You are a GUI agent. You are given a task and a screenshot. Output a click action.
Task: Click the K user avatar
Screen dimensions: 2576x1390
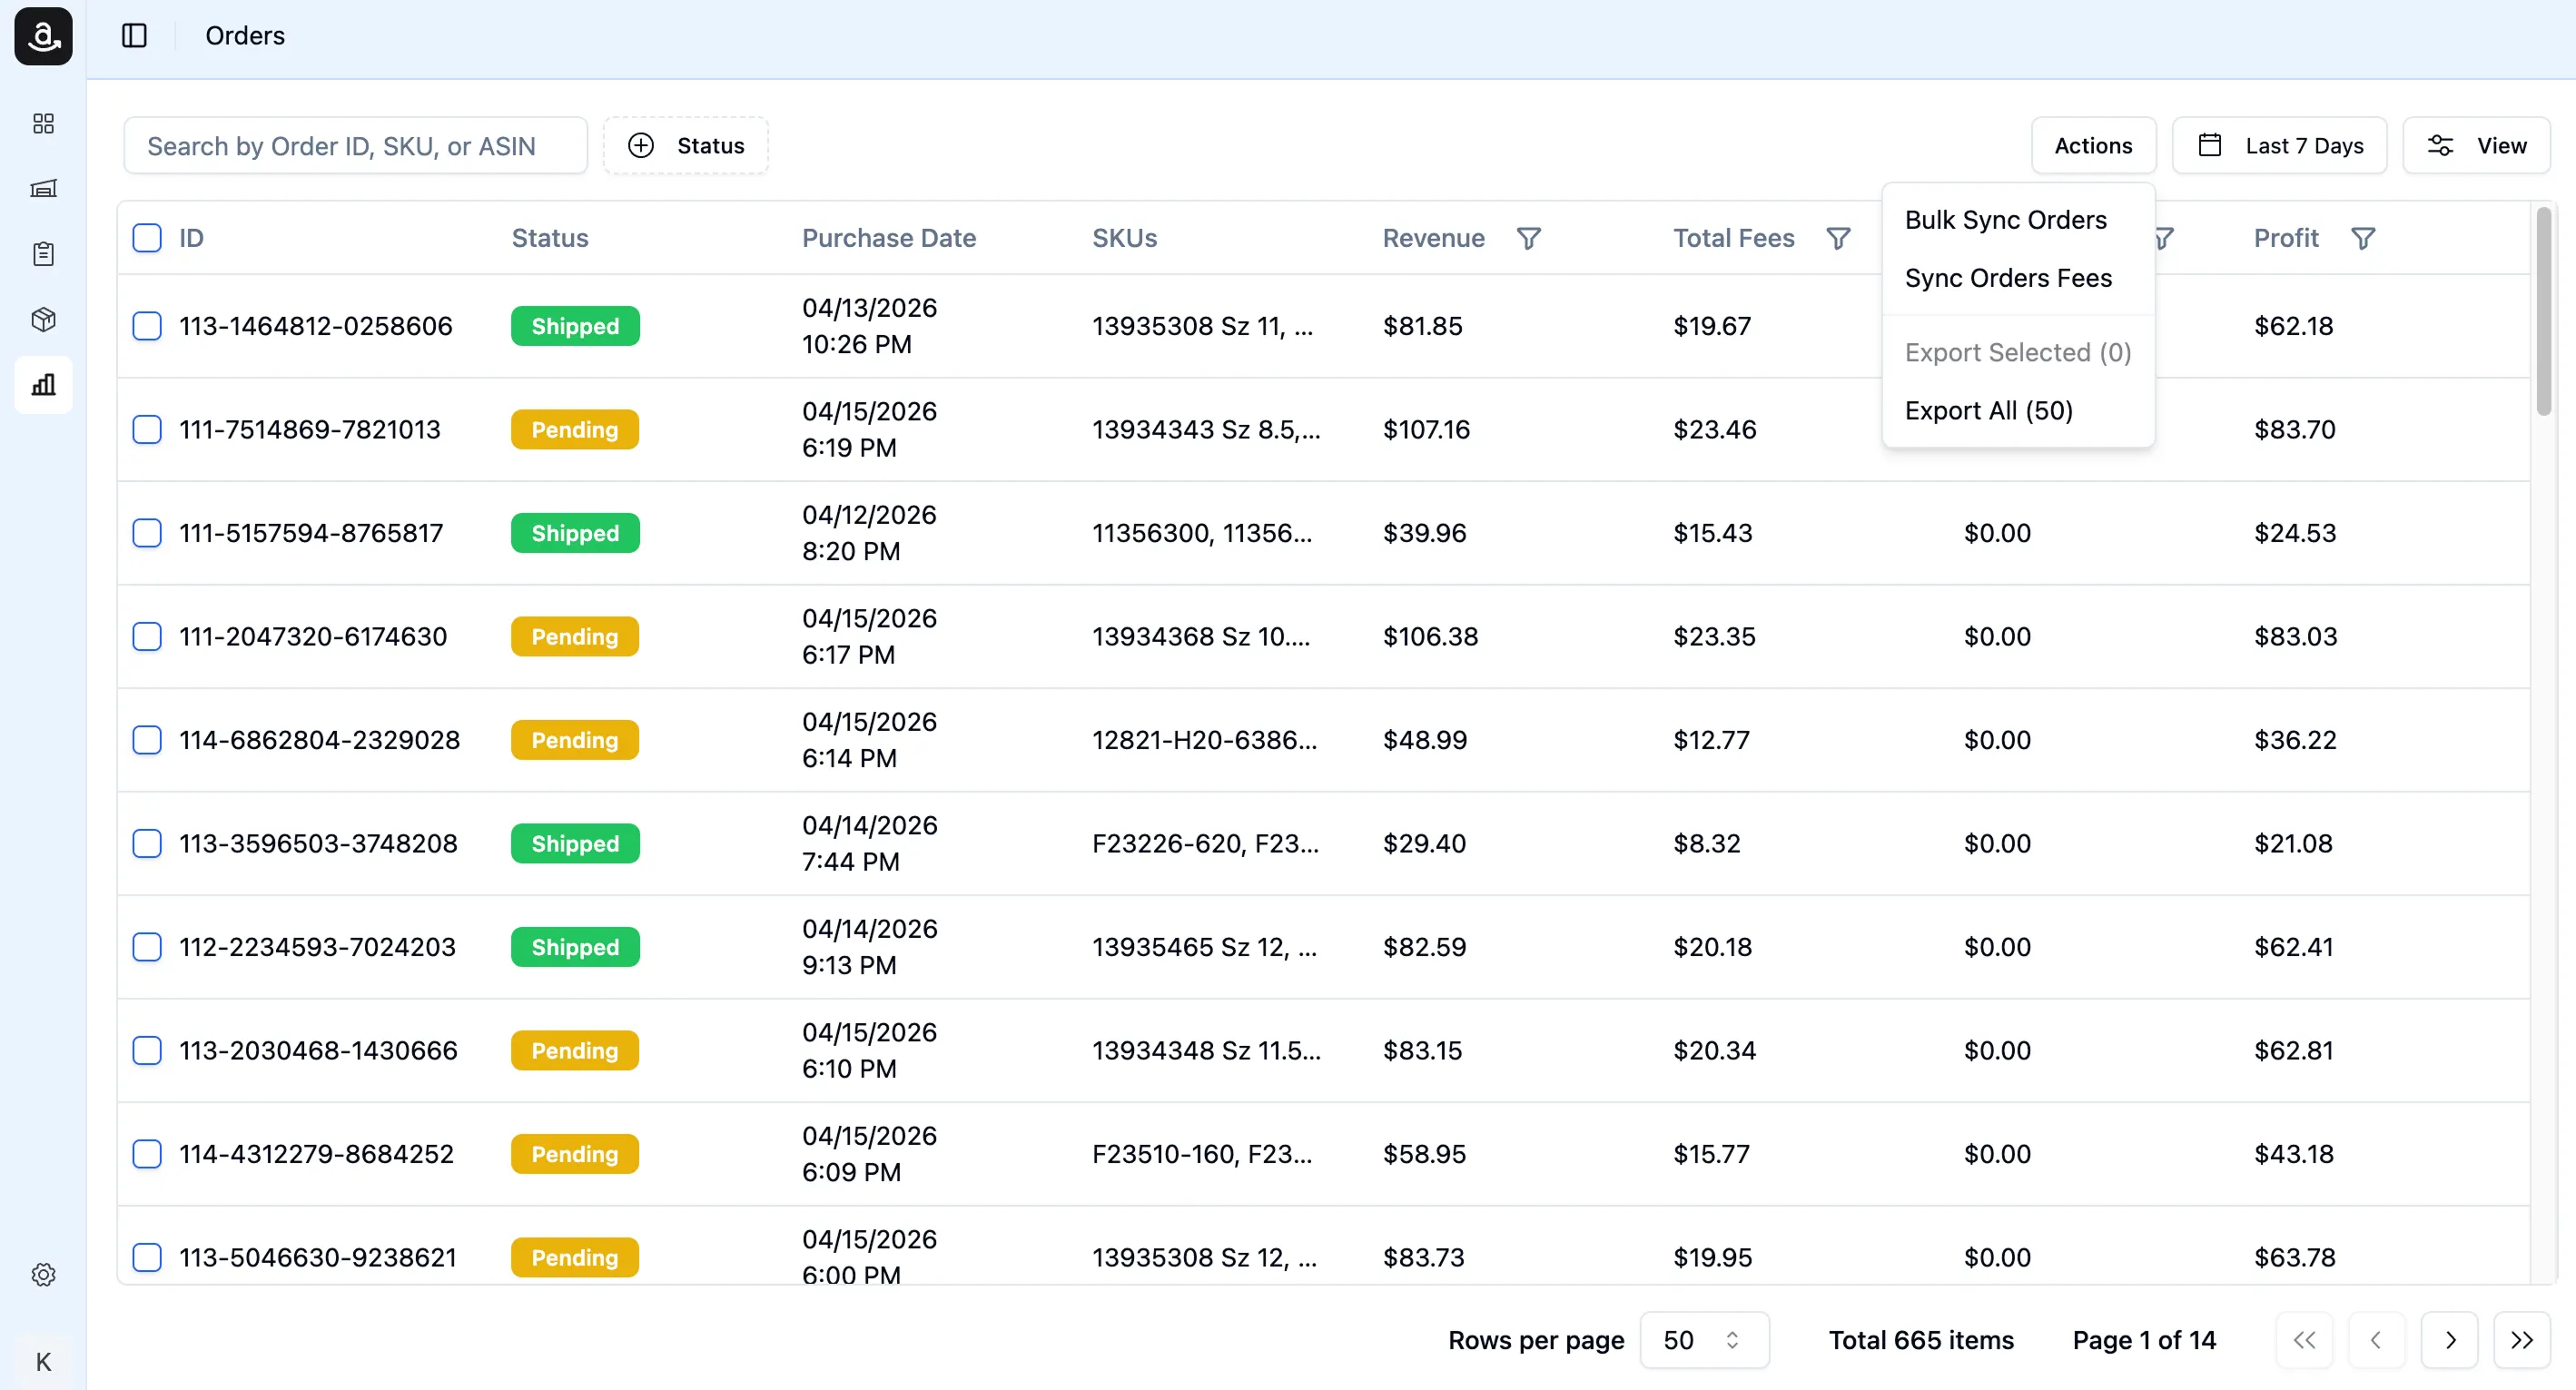(x=43, y=1361)
